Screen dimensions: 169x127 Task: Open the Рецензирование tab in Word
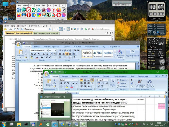coord(92,47)
